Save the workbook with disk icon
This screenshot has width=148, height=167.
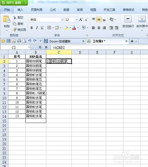coord(9,41)
